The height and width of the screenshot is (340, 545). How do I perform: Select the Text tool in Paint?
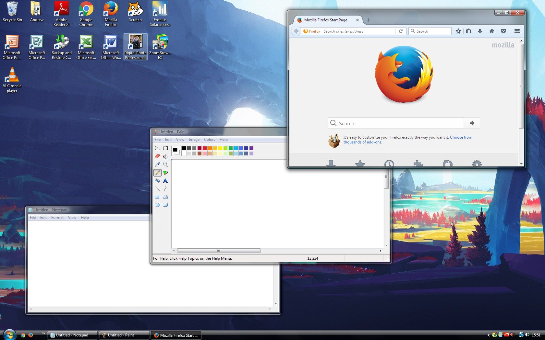(x=165, y=181)
